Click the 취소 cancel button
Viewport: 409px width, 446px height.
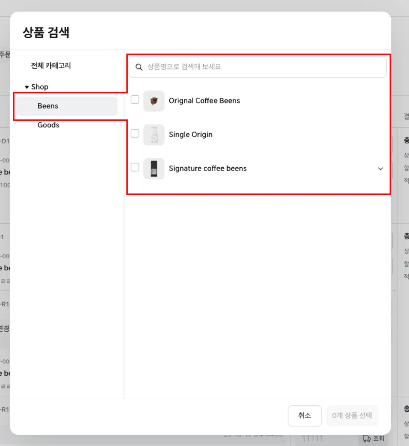tap(304, 416)
